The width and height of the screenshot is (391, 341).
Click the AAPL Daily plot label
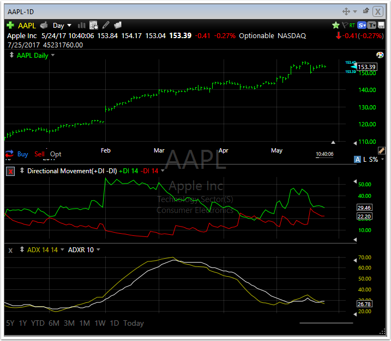[x=32, y=56]
